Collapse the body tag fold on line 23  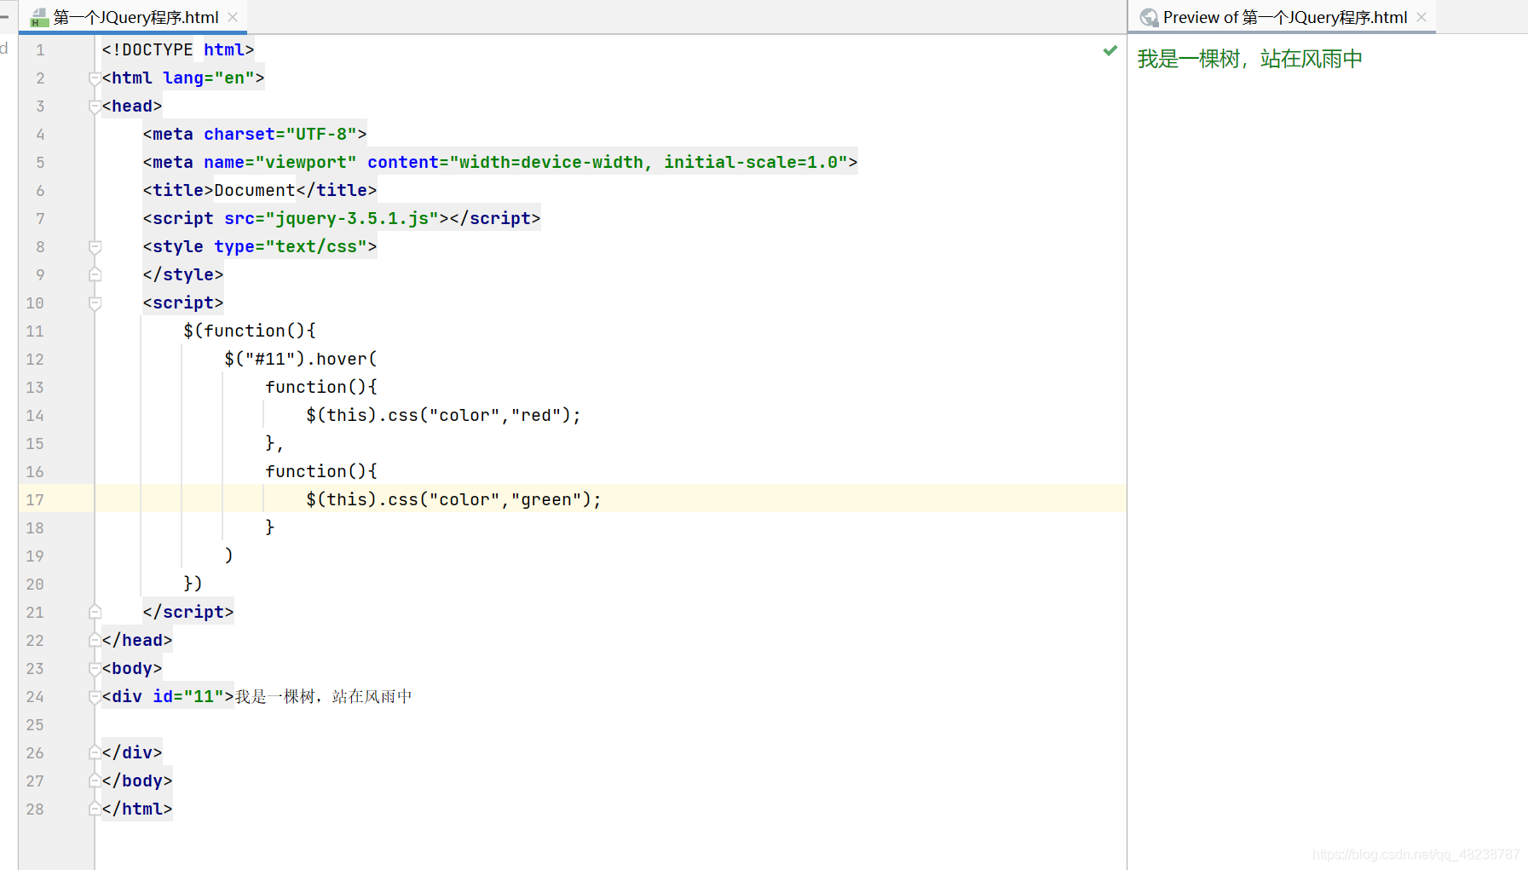click(95, 669)
